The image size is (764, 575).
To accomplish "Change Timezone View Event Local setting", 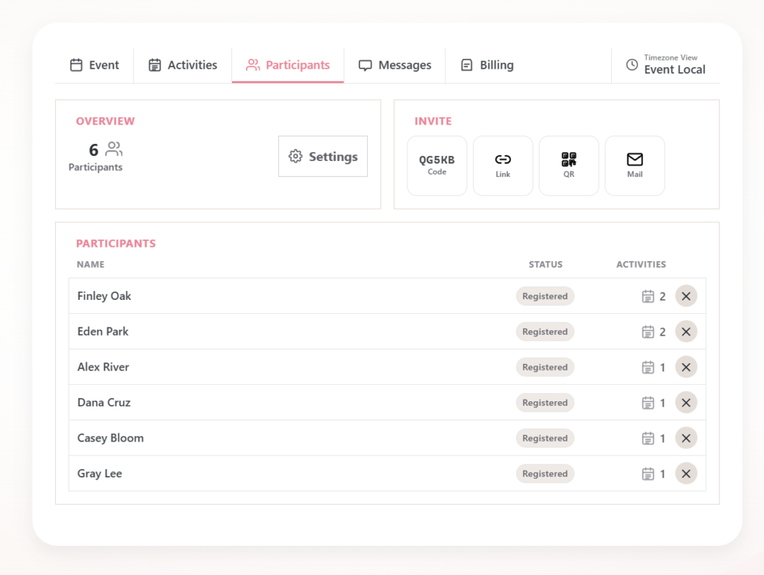I will pyautogui.click(x=666, y=65).
